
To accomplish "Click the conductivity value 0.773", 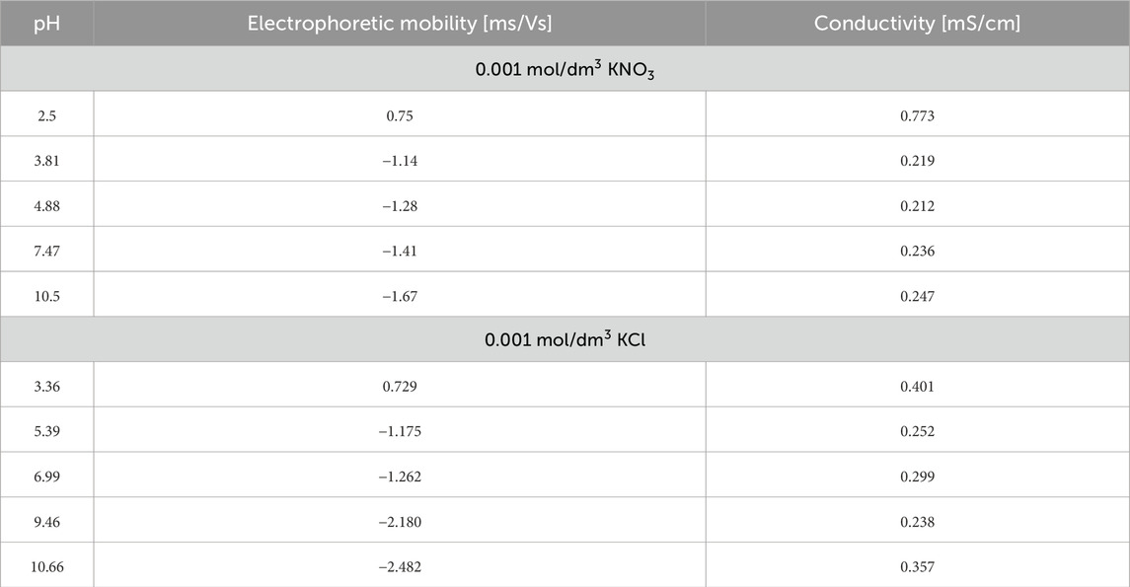I will [917, 115].
